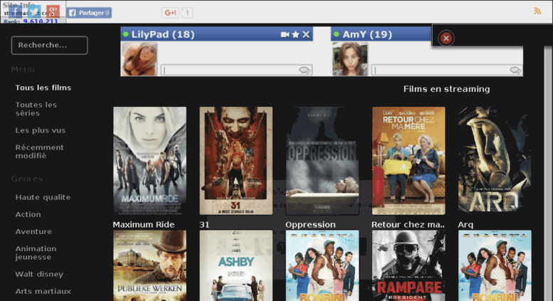This screenshot has width=553, height=301.
Task: Click Retour chez ma.. title link
Action: click(408, 225)
